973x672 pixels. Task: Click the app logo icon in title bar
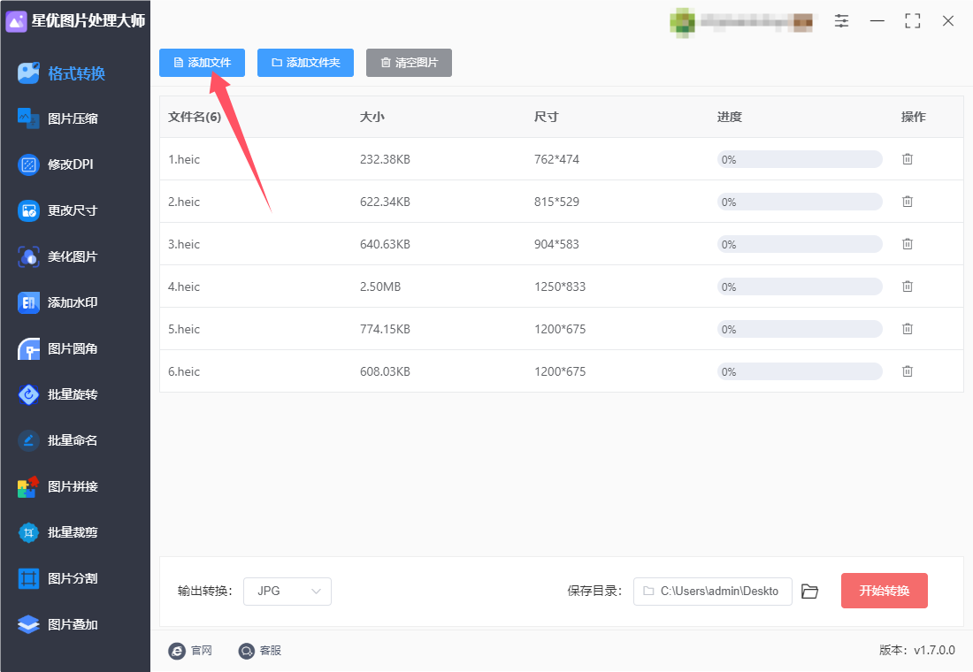16,21
